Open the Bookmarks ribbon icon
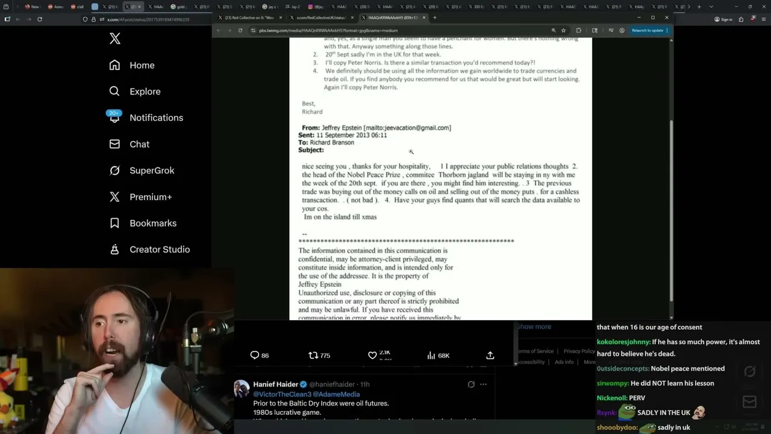The image size is (771, 434). [x=114, y=223]
